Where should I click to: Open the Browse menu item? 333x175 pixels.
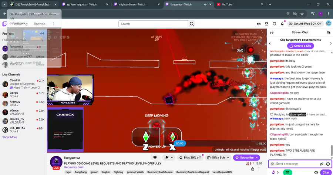point(40,24)
